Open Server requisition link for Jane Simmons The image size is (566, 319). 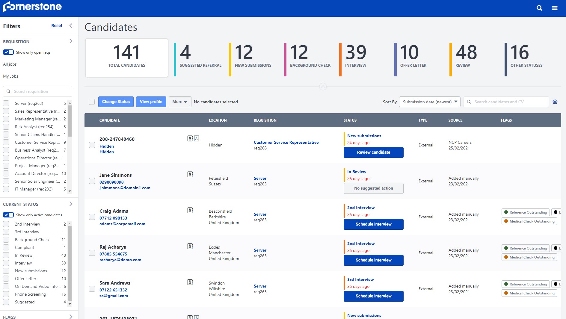[x=260, y=178]
